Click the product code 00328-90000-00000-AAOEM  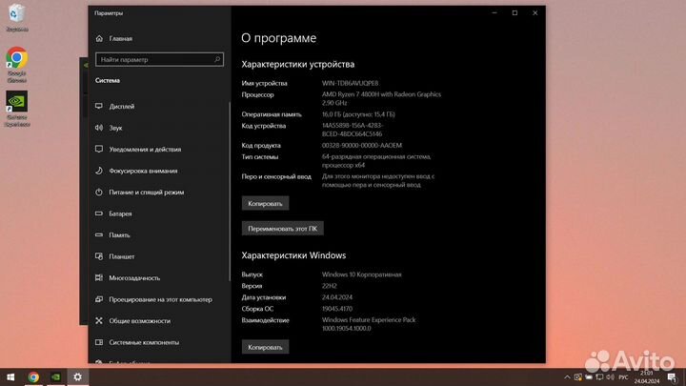click(362, 145)
